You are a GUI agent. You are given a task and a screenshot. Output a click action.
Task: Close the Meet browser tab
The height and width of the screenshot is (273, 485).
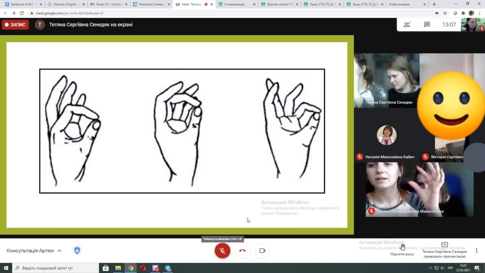tap(212, 4)
